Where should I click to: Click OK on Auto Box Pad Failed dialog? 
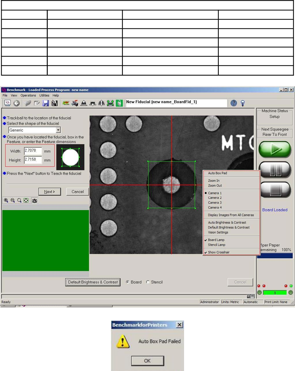[x=147, y=361]
